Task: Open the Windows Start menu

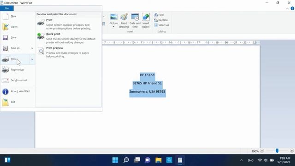Action: [x=115, y=160]
